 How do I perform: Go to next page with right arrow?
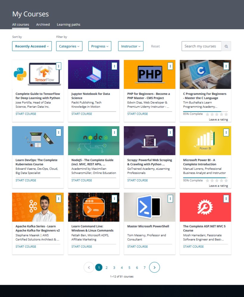(x=154, y=267)
